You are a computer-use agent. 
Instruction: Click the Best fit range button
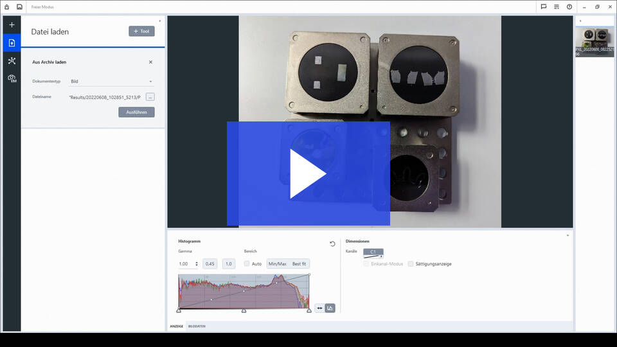299,263
